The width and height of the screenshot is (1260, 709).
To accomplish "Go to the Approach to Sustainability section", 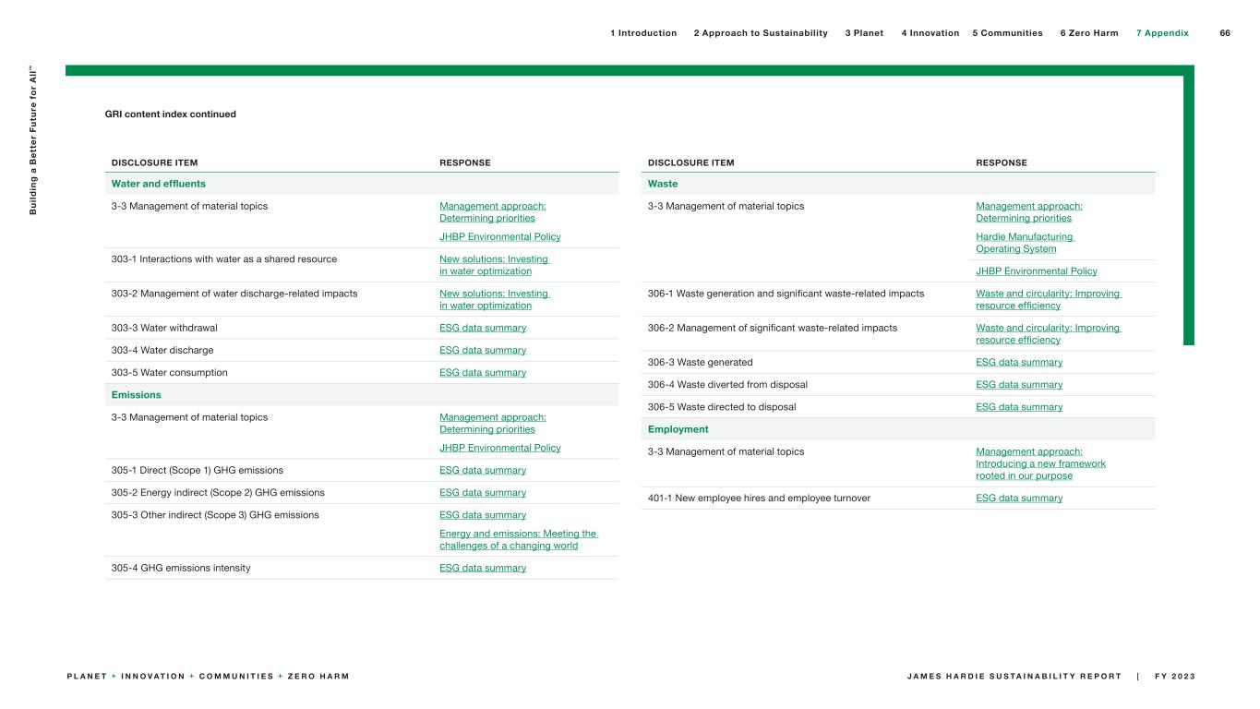I will [761, 33].
